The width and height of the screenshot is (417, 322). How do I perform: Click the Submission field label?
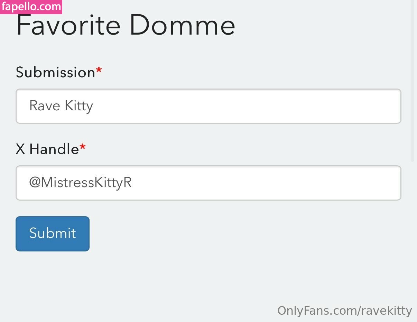(x=55, y=72)
